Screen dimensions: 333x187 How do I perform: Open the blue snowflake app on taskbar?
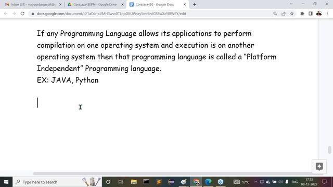221,182
